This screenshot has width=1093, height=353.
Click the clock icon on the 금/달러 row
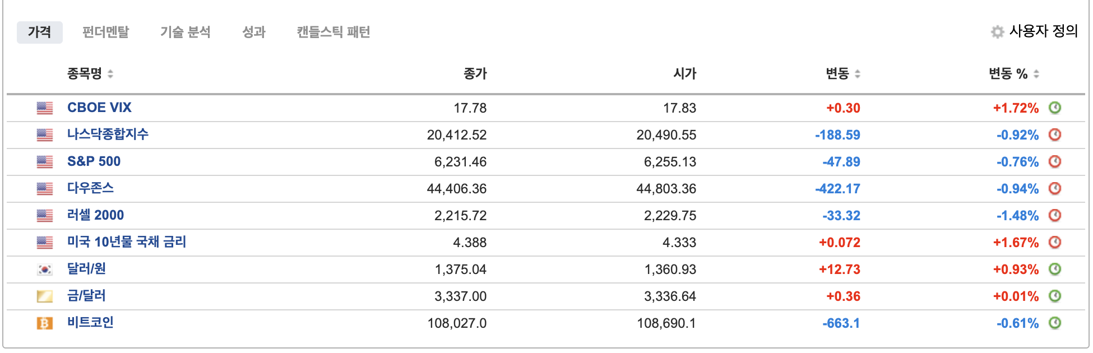point(1055,296)
